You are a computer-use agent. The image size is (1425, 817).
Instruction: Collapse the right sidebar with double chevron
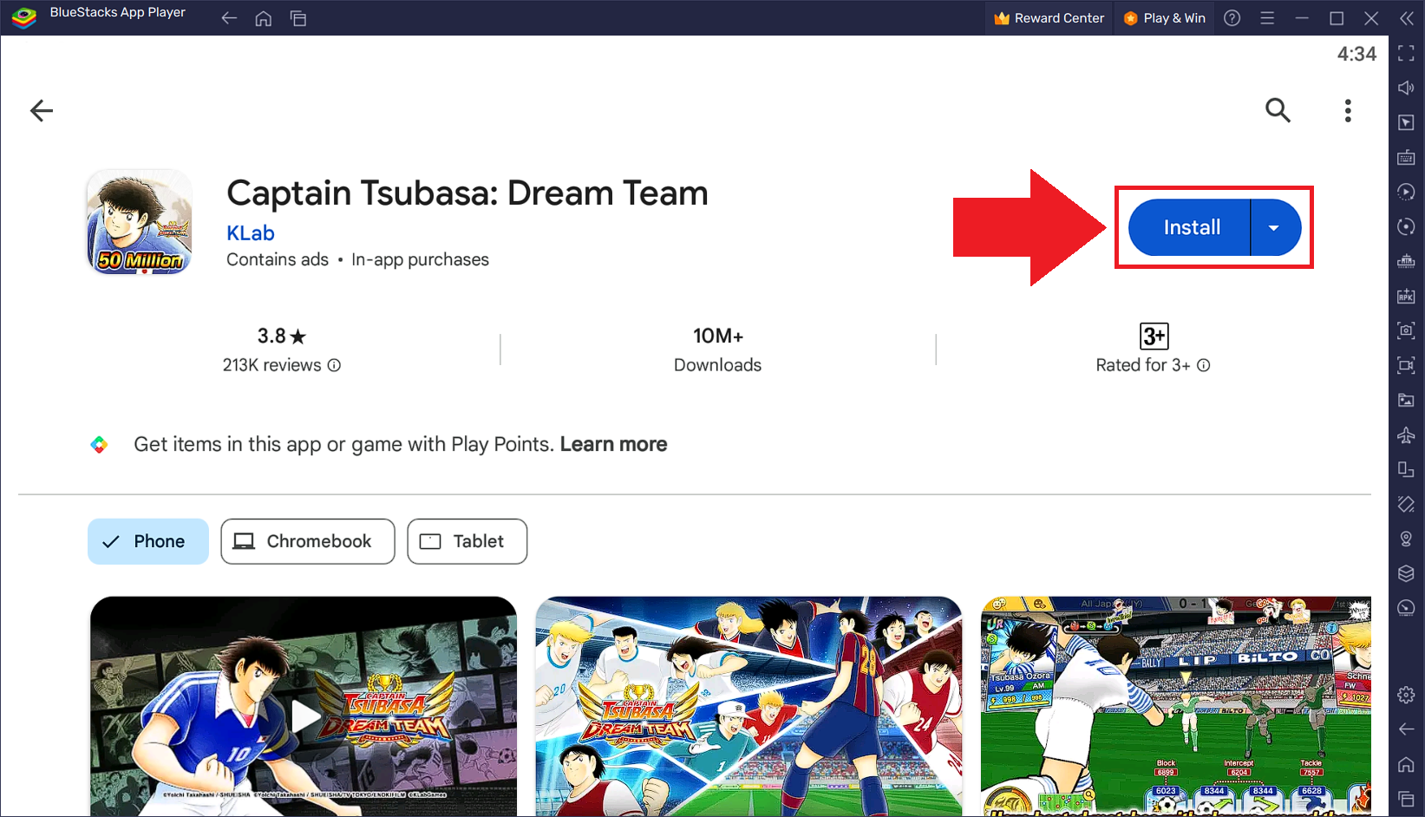click(x=1407, y=18)
